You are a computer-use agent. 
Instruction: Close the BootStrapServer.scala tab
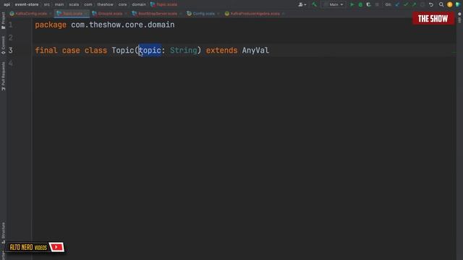(x=180, y=14)
